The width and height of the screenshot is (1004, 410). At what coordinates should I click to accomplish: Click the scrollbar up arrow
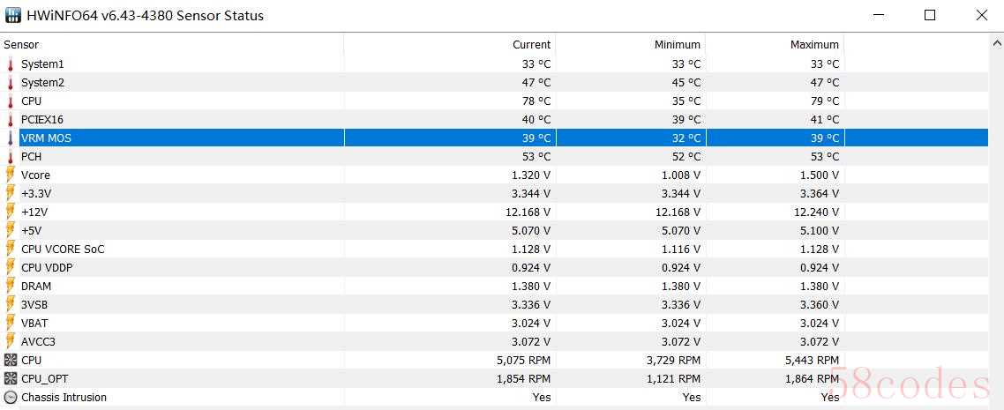pos(996,44)
